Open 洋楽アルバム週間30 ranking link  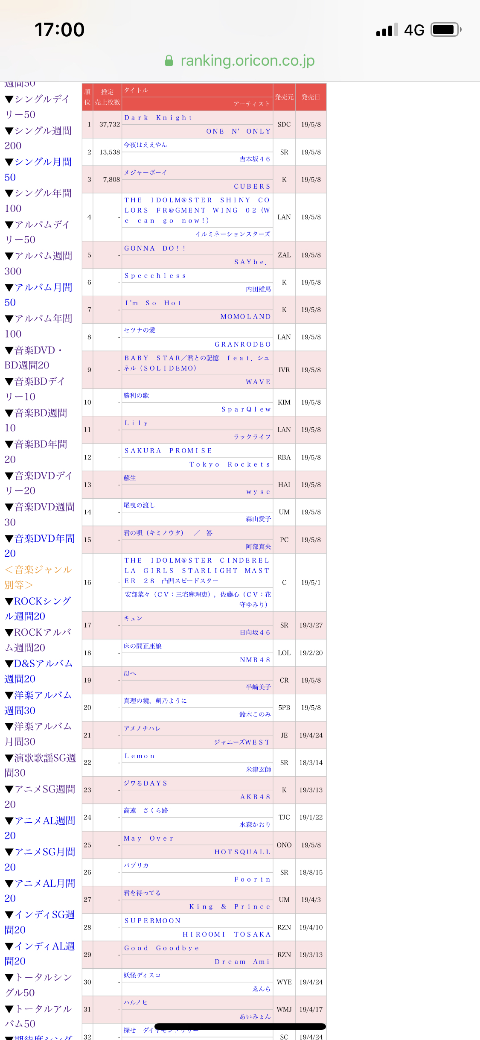[38, 703]
